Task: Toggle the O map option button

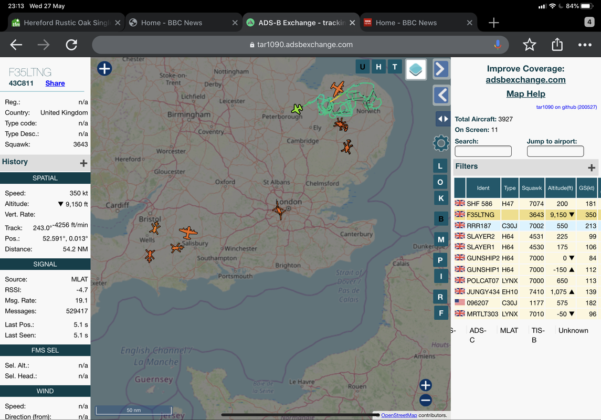Action: tap(440, 182)
